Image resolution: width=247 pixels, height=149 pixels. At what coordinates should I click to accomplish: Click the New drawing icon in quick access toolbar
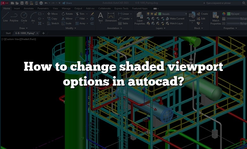pos(12,3)
